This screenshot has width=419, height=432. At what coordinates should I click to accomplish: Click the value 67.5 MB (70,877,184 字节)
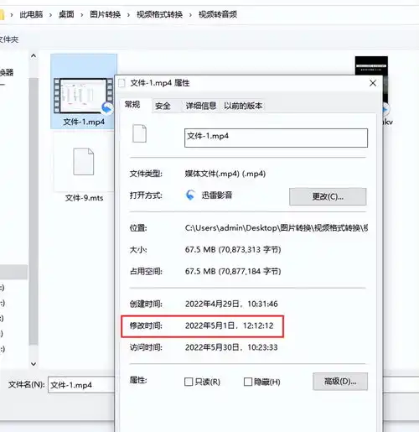point(233,271)
